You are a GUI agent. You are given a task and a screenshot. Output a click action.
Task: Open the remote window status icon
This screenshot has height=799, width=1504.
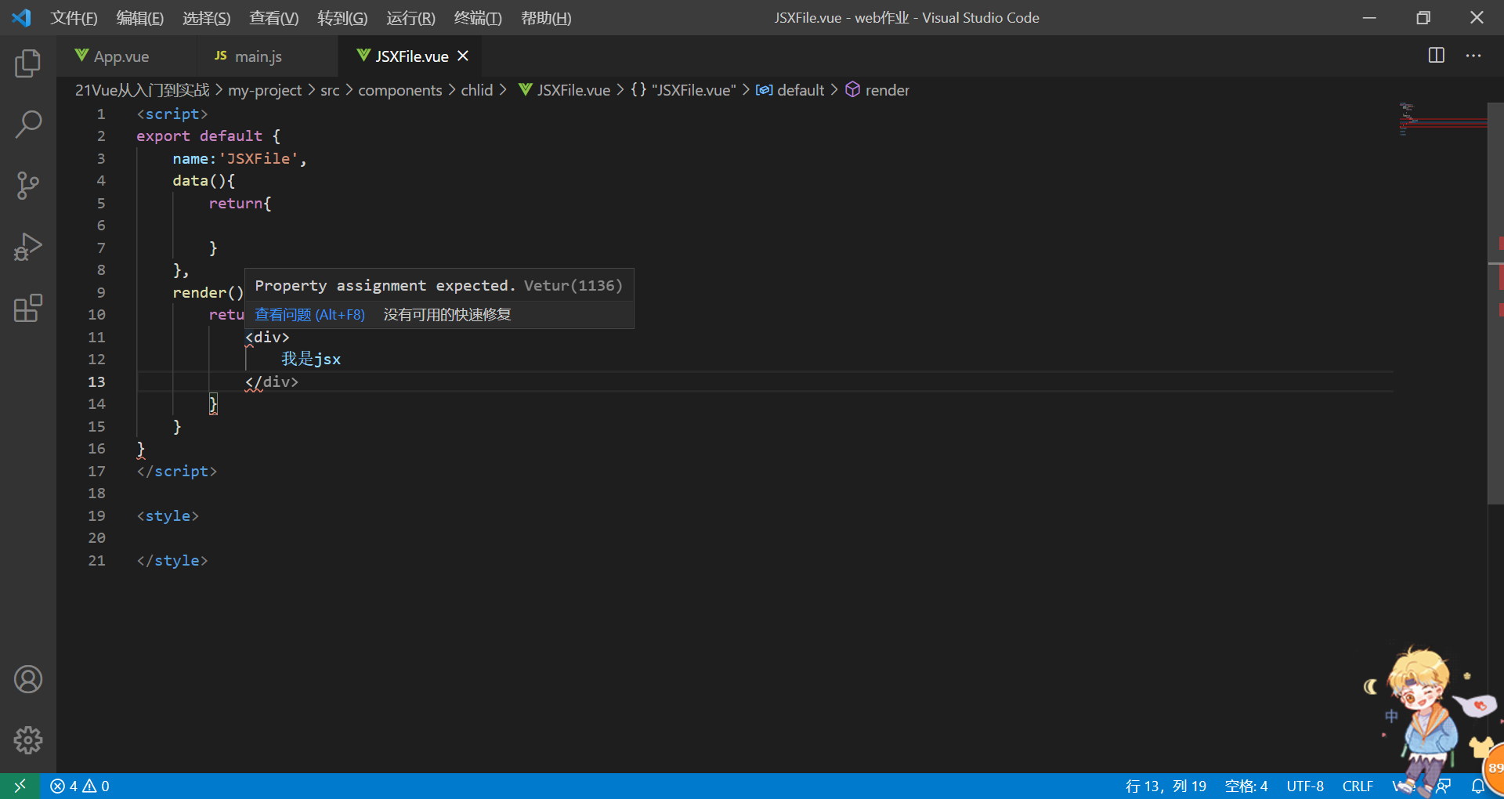pyautogui.click(x=20, y=786)
